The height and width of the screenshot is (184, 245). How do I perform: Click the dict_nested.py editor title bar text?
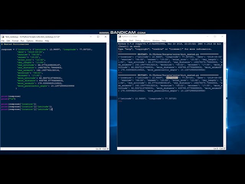tap(33, 37)
